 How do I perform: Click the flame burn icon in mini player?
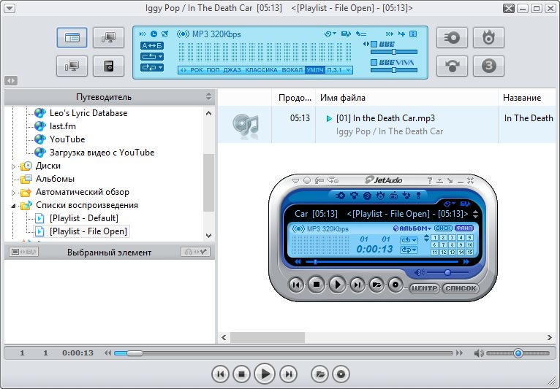[x=380, y=196]
